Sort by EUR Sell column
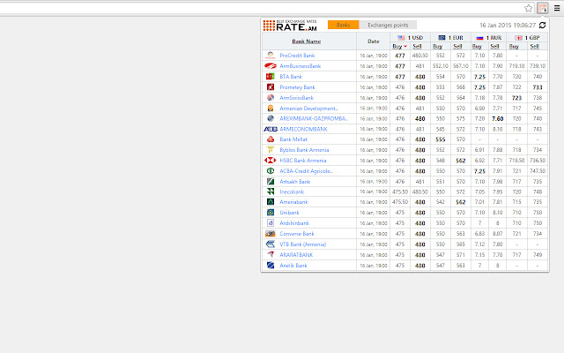Viewport: 564px width, 353px height. [x=457, y=46]
